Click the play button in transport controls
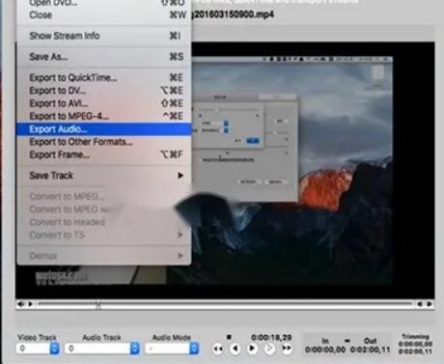This screenshot has height=364, width=444. 252,349
